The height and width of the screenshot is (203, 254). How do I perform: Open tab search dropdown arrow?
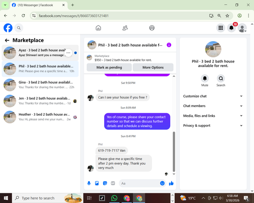click(x=5, y=5)
